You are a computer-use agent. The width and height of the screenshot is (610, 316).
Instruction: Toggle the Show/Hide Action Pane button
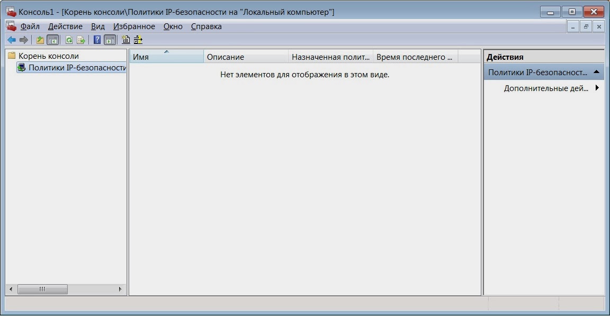110,40
